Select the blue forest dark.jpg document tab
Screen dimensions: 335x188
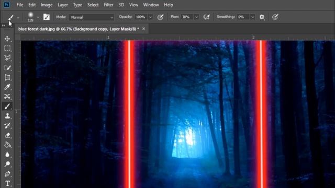pos(79,29)
